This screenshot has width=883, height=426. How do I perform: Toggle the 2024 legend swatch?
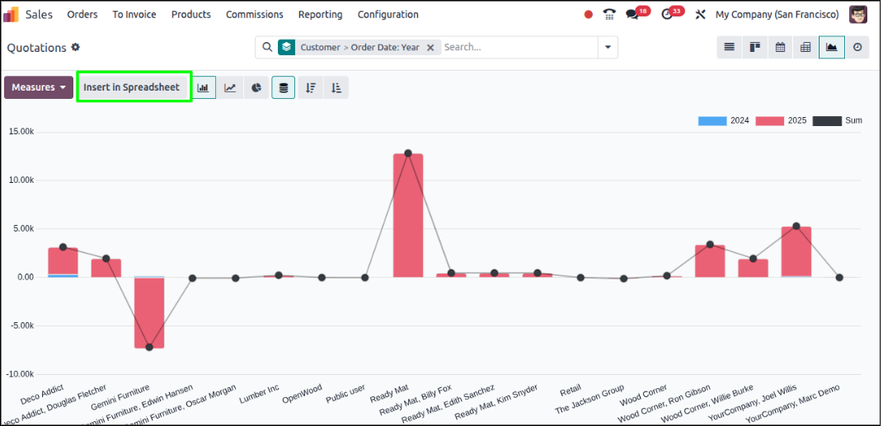712,120
